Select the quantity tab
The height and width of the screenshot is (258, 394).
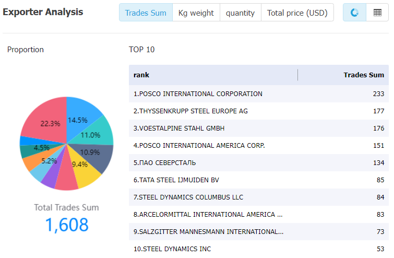click(x=240, y=13)
